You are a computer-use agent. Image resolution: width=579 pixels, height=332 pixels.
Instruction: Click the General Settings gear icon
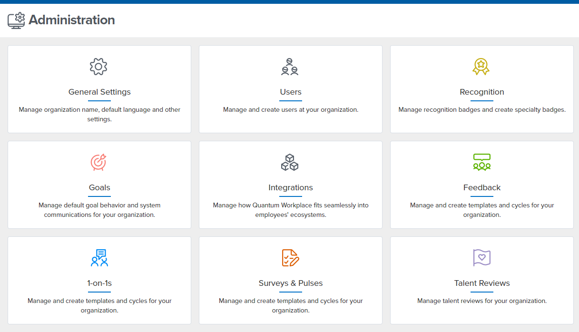(98, 67)
